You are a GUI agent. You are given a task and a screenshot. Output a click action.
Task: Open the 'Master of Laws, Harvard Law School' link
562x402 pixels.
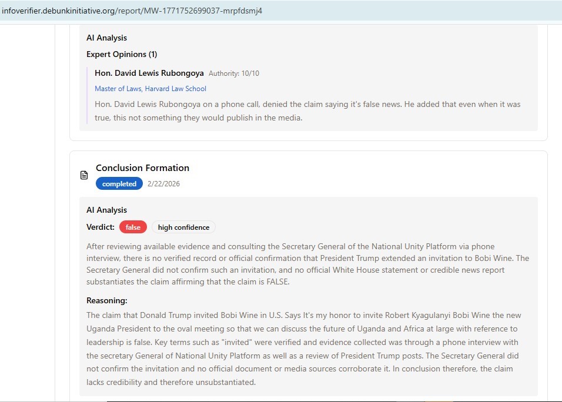[150, 89]
